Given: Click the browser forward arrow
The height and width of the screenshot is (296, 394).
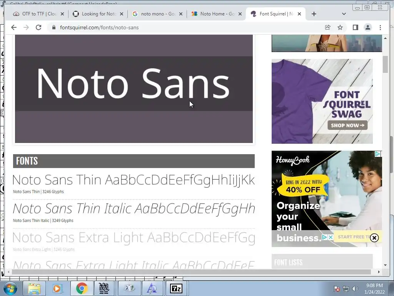Looking at the screenshot, I should tap(26, 27).
